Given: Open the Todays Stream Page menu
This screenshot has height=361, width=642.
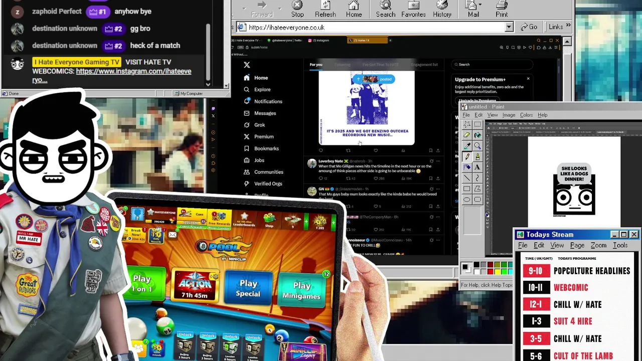Looking at the screenshot, I should pyautogui.click(x=577, y=246).
